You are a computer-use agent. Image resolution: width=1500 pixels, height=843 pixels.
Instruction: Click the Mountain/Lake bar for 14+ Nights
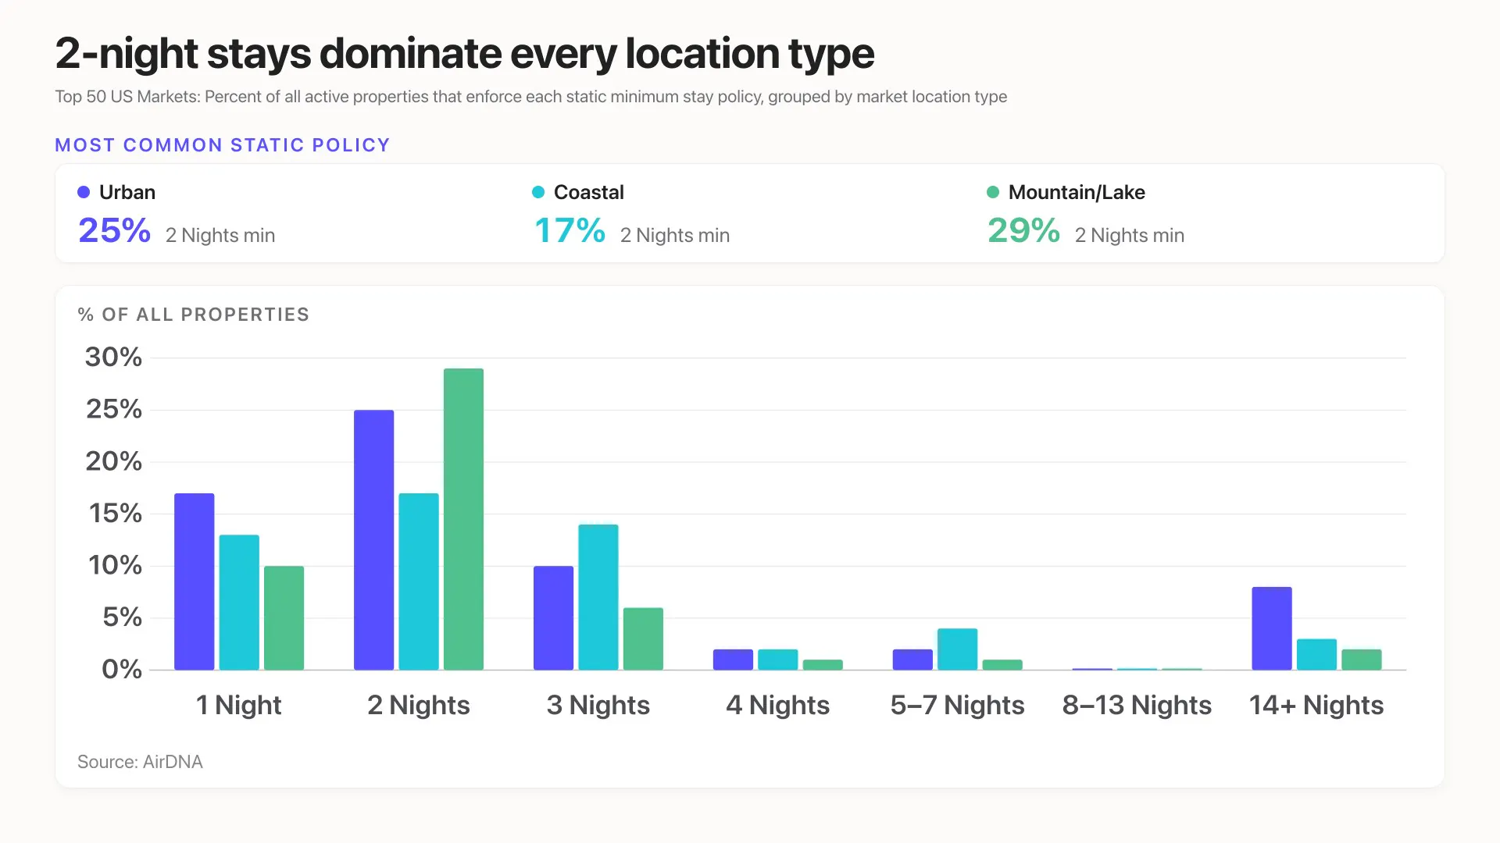[1362, 660]
